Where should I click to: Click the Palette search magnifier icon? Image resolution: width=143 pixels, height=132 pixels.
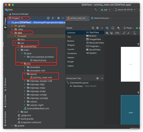pyautogui.click(x=93, y=28)
